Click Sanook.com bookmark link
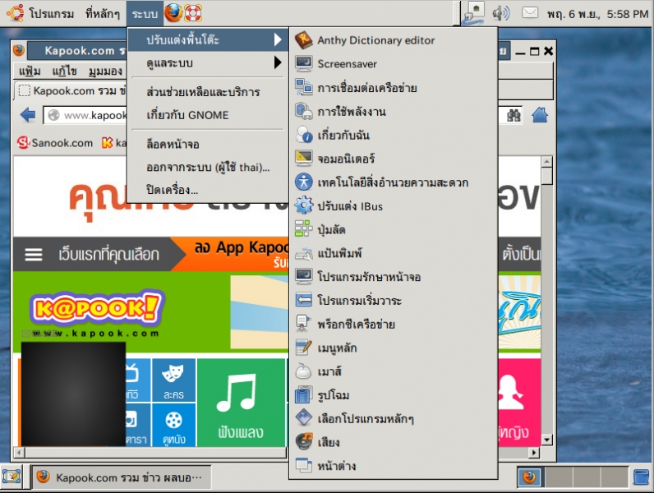 tap(55, 143)
